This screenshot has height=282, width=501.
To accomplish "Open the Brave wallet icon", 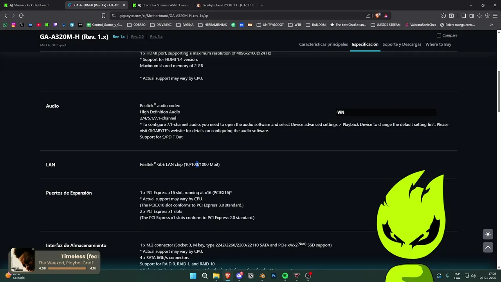I will [472, 16].
